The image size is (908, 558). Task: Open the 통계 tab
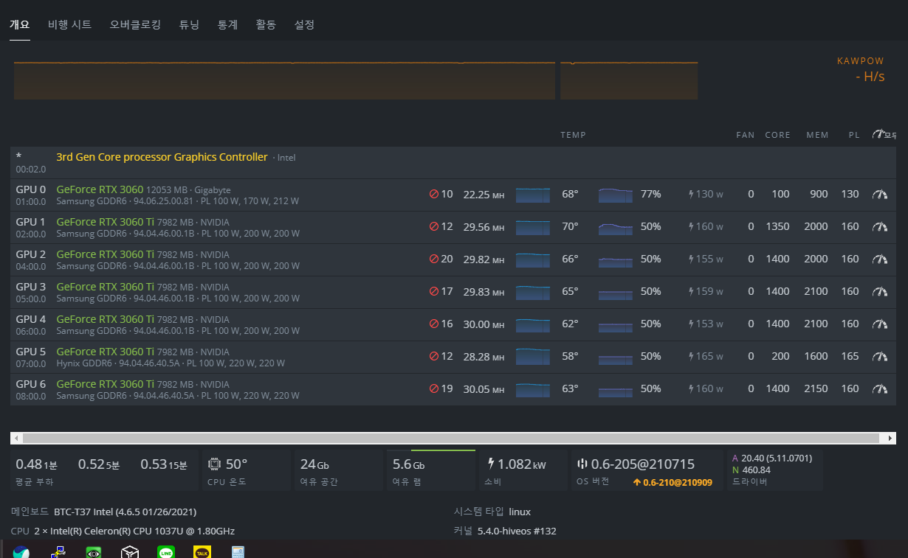point(227,24)
